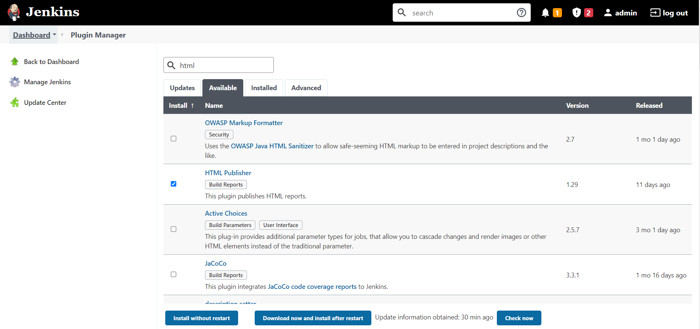Switch to the Installed tab
The image size is (700, 329).
pos(264,88)
